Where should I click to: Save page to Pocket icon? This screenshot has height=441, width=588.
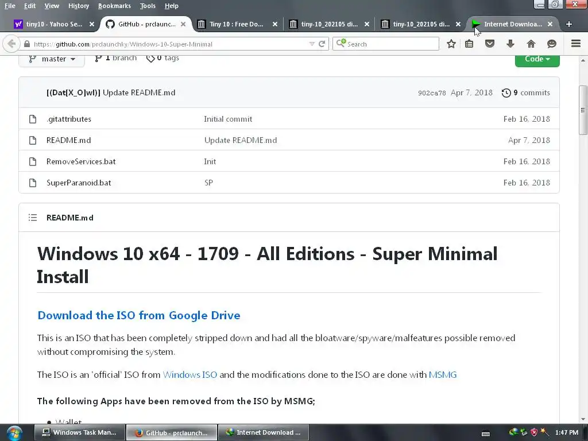point(490,44)
